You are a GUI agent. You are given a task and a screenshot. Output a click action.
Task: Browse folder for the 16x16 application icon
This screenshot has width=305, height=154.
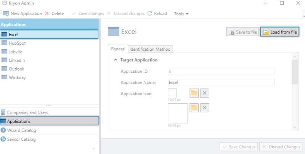pyautogui.click(x=194, y=93)
